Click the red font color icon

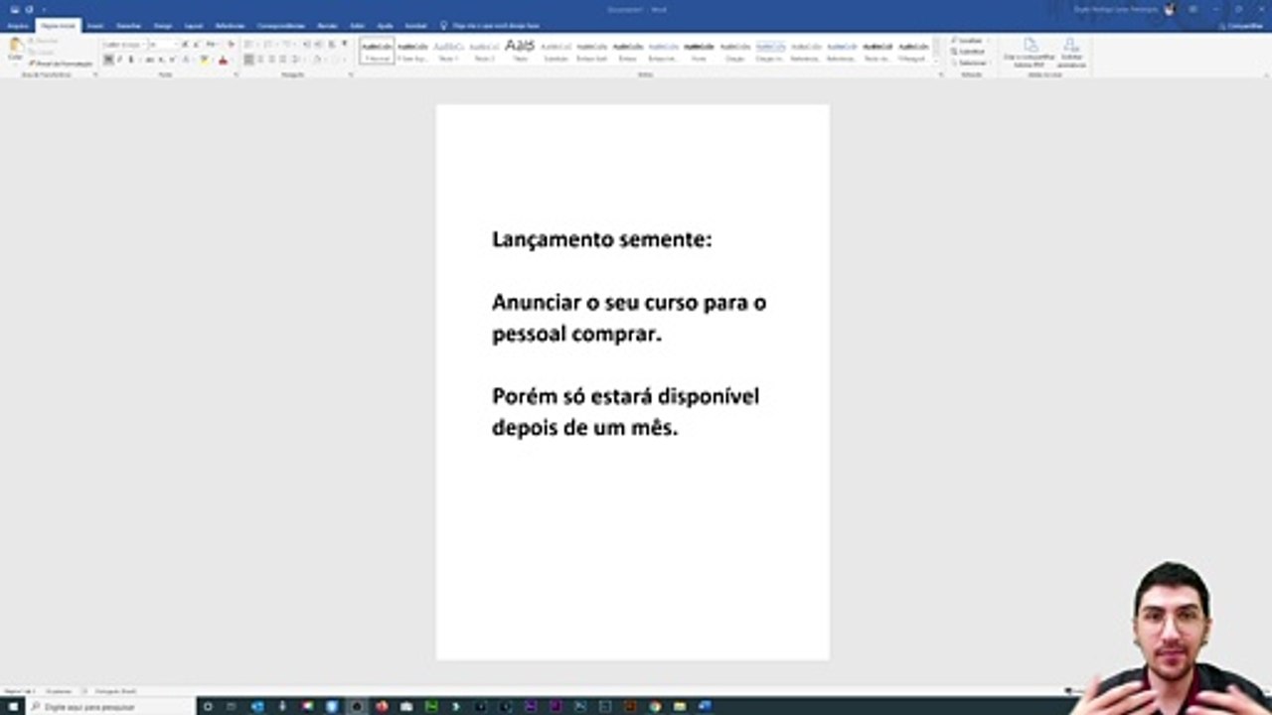tap(222, 60)
